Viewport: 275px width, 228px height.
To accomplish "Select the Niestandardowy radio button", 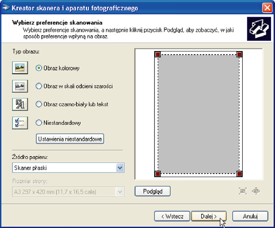I will [x=39, y=122].
